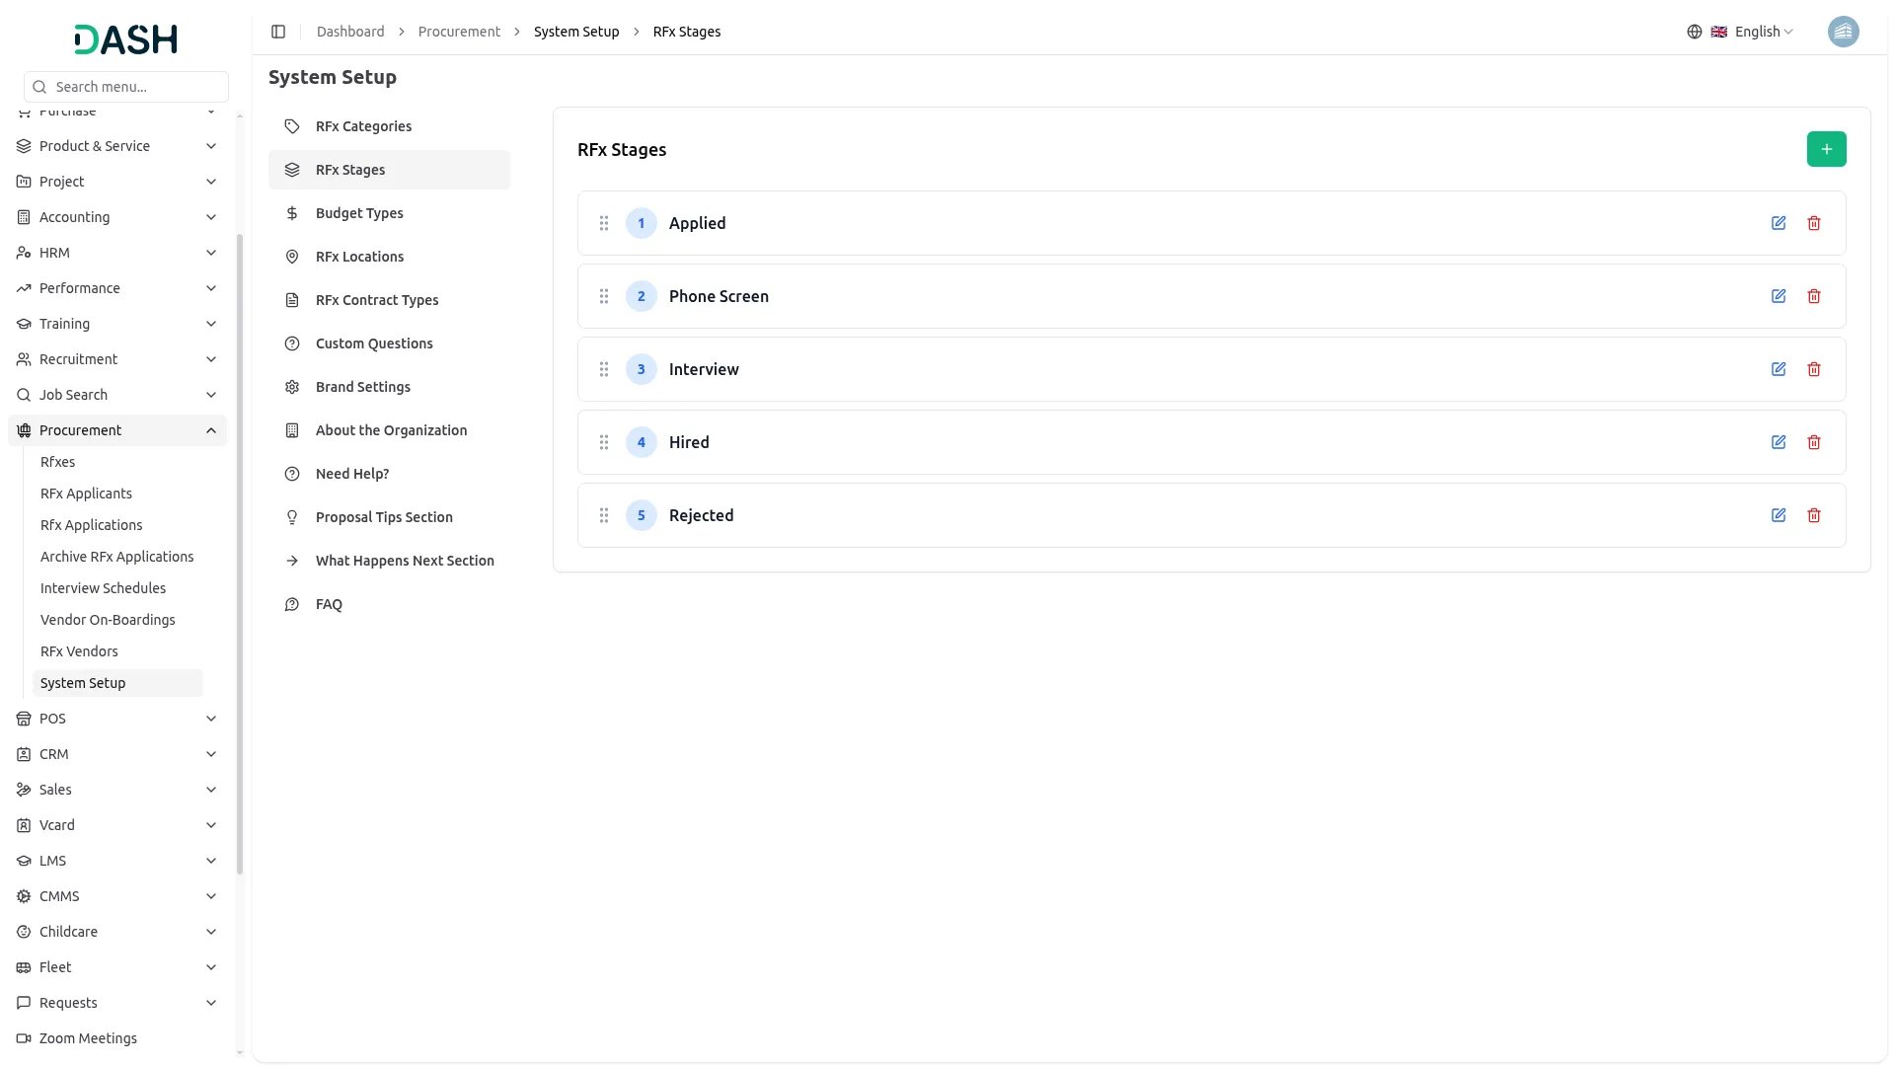Switch to RFx Categories settings
This screenshot has height=1066, width=1895.
363,126
